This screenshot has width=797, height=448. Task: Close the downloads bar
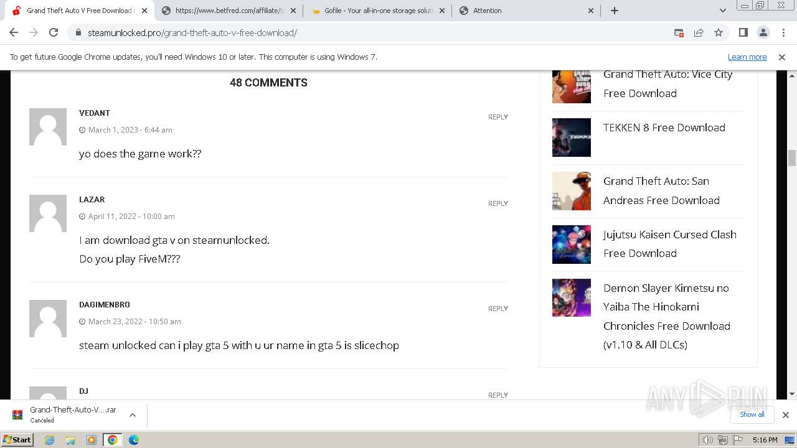click(785, 414)
